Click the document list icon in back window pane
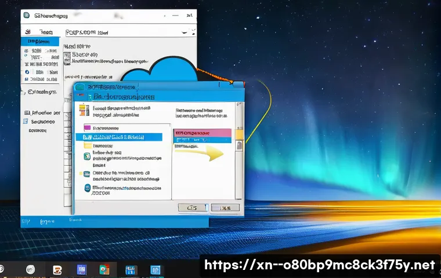 coord(67,57)
